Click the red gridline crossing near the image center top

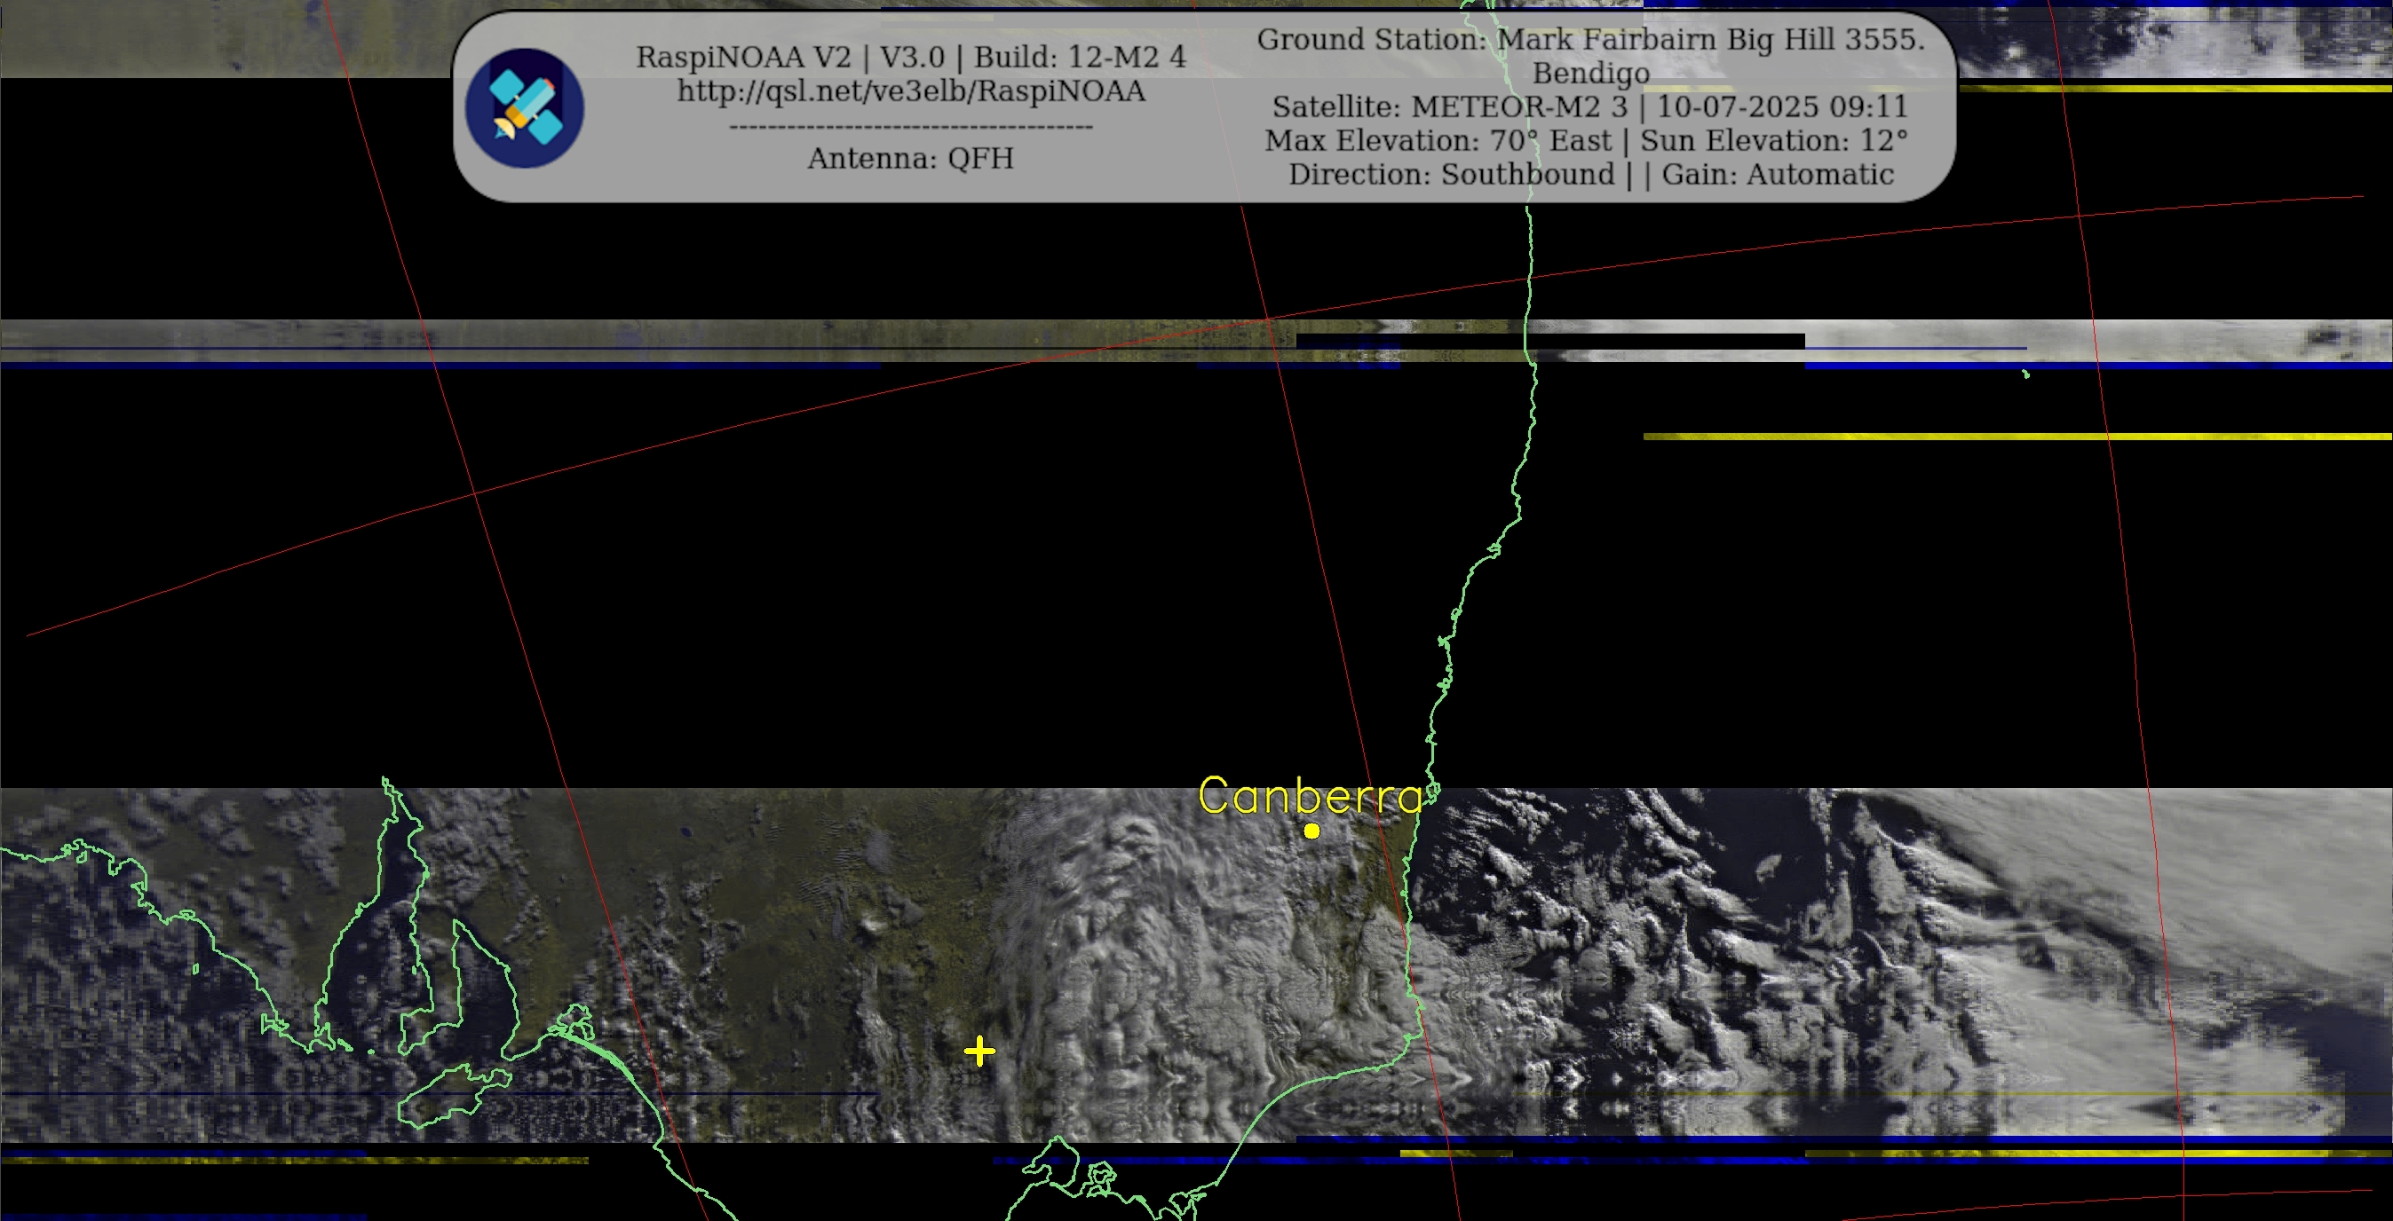(x=1269, y=319)
